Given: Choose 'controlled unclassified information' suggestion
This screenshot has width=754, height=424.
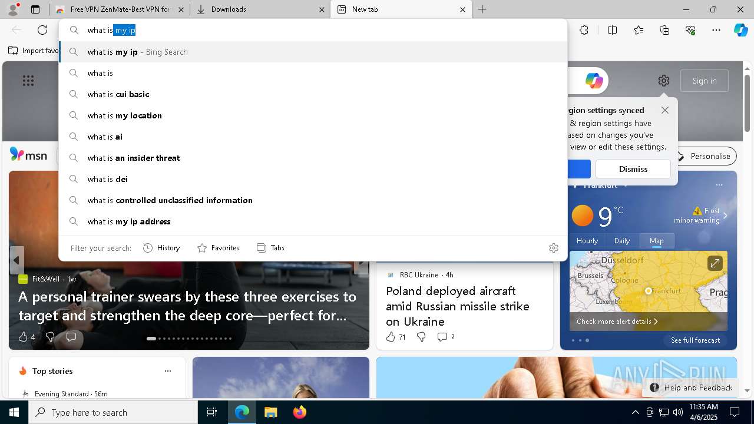Looking at the screenshot, I should [x=313, y=200].
